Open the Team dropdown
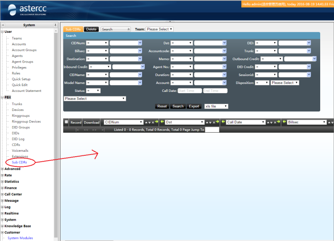This screenshot has width=334, height=241. pyautogui.click(x=159, y=29)
